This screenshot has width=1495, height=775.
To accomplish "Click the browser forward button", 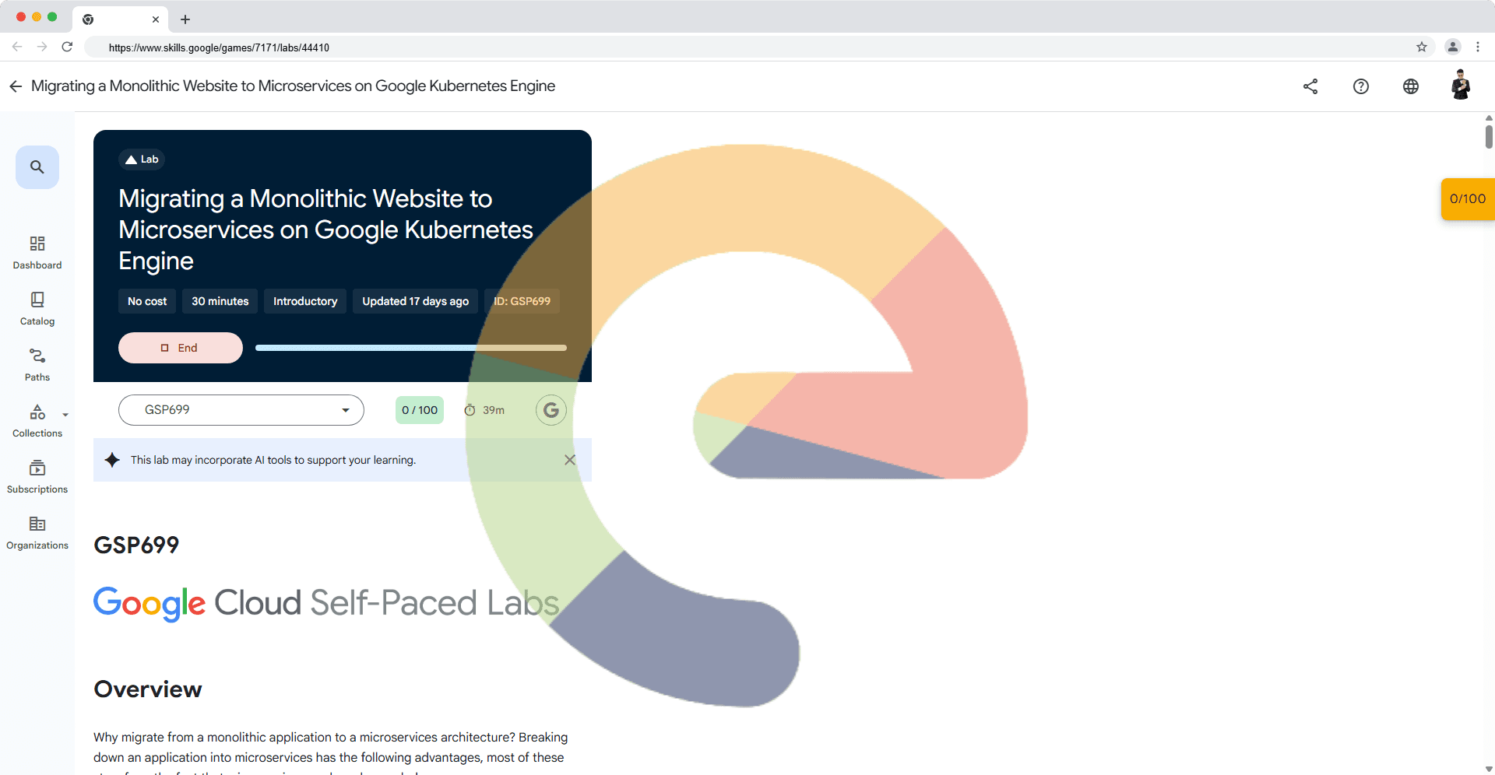I will coord(42,47).
